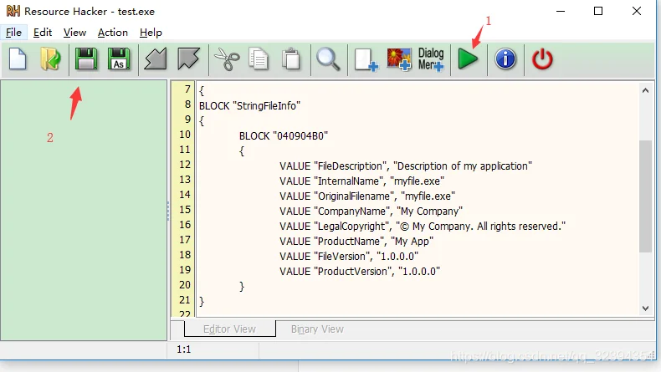Copy with the two-pages toolbar icon

coord(259,59)
